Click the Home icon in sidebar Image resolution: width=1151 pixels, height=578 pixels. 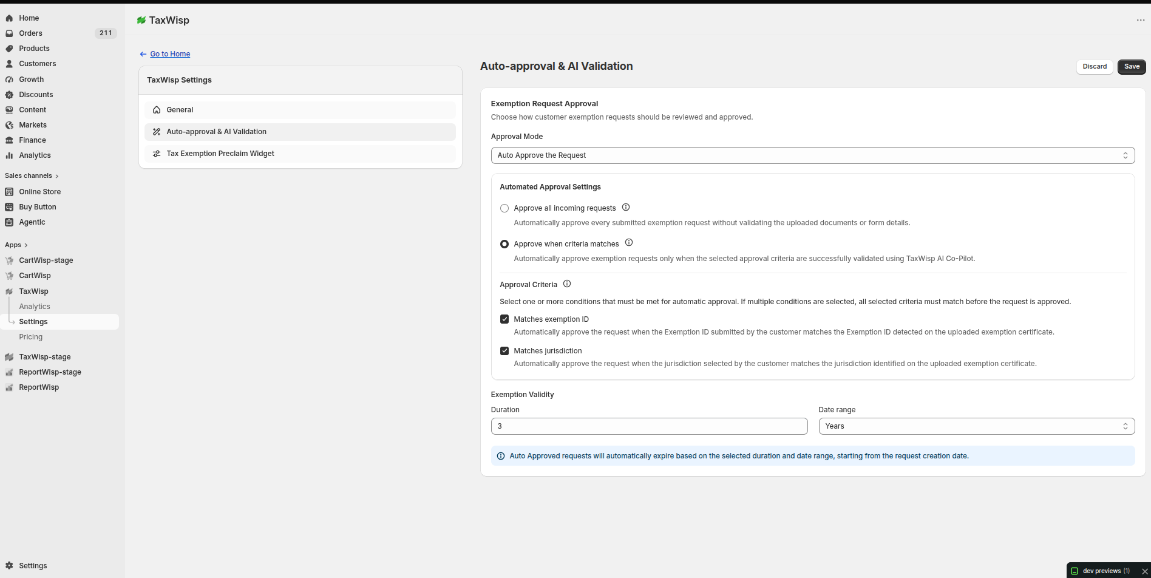coord(9,18)
